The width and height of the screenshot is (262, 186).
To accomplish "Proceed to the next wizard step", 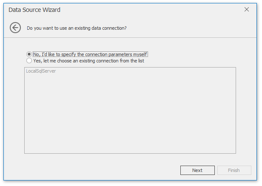I will click(197, 170).
